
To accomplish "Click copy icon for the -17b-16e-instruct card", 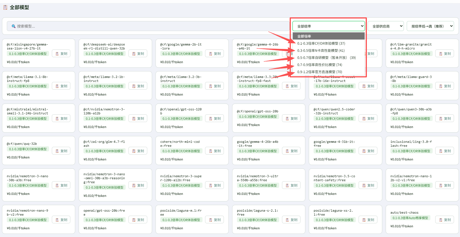I will [x=364, y=86].
